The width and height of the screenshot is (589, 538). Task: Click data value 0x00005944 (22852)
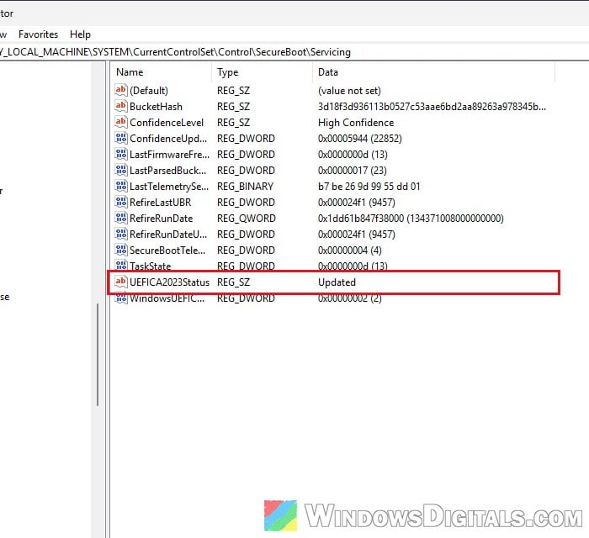pos(359,139)
